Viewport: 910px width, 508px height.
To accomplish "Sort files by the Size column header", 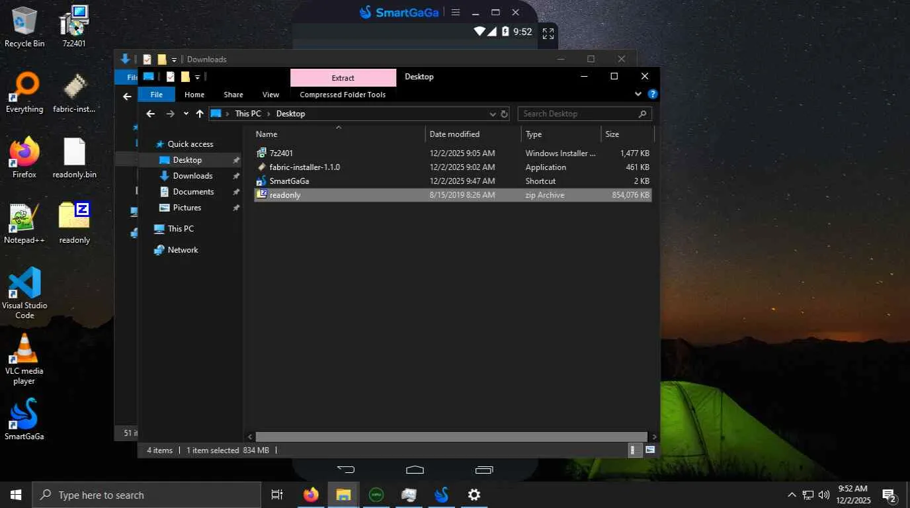I will pos(628,134).
